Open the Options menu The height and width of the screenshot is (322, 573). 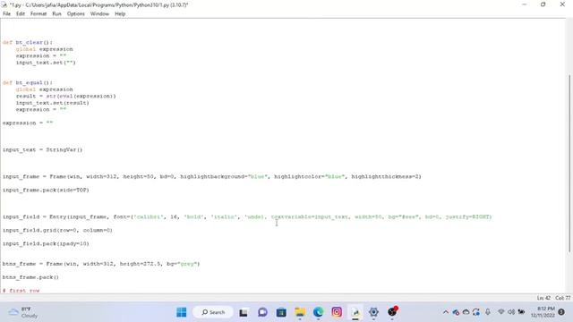(x=75, y=14)
